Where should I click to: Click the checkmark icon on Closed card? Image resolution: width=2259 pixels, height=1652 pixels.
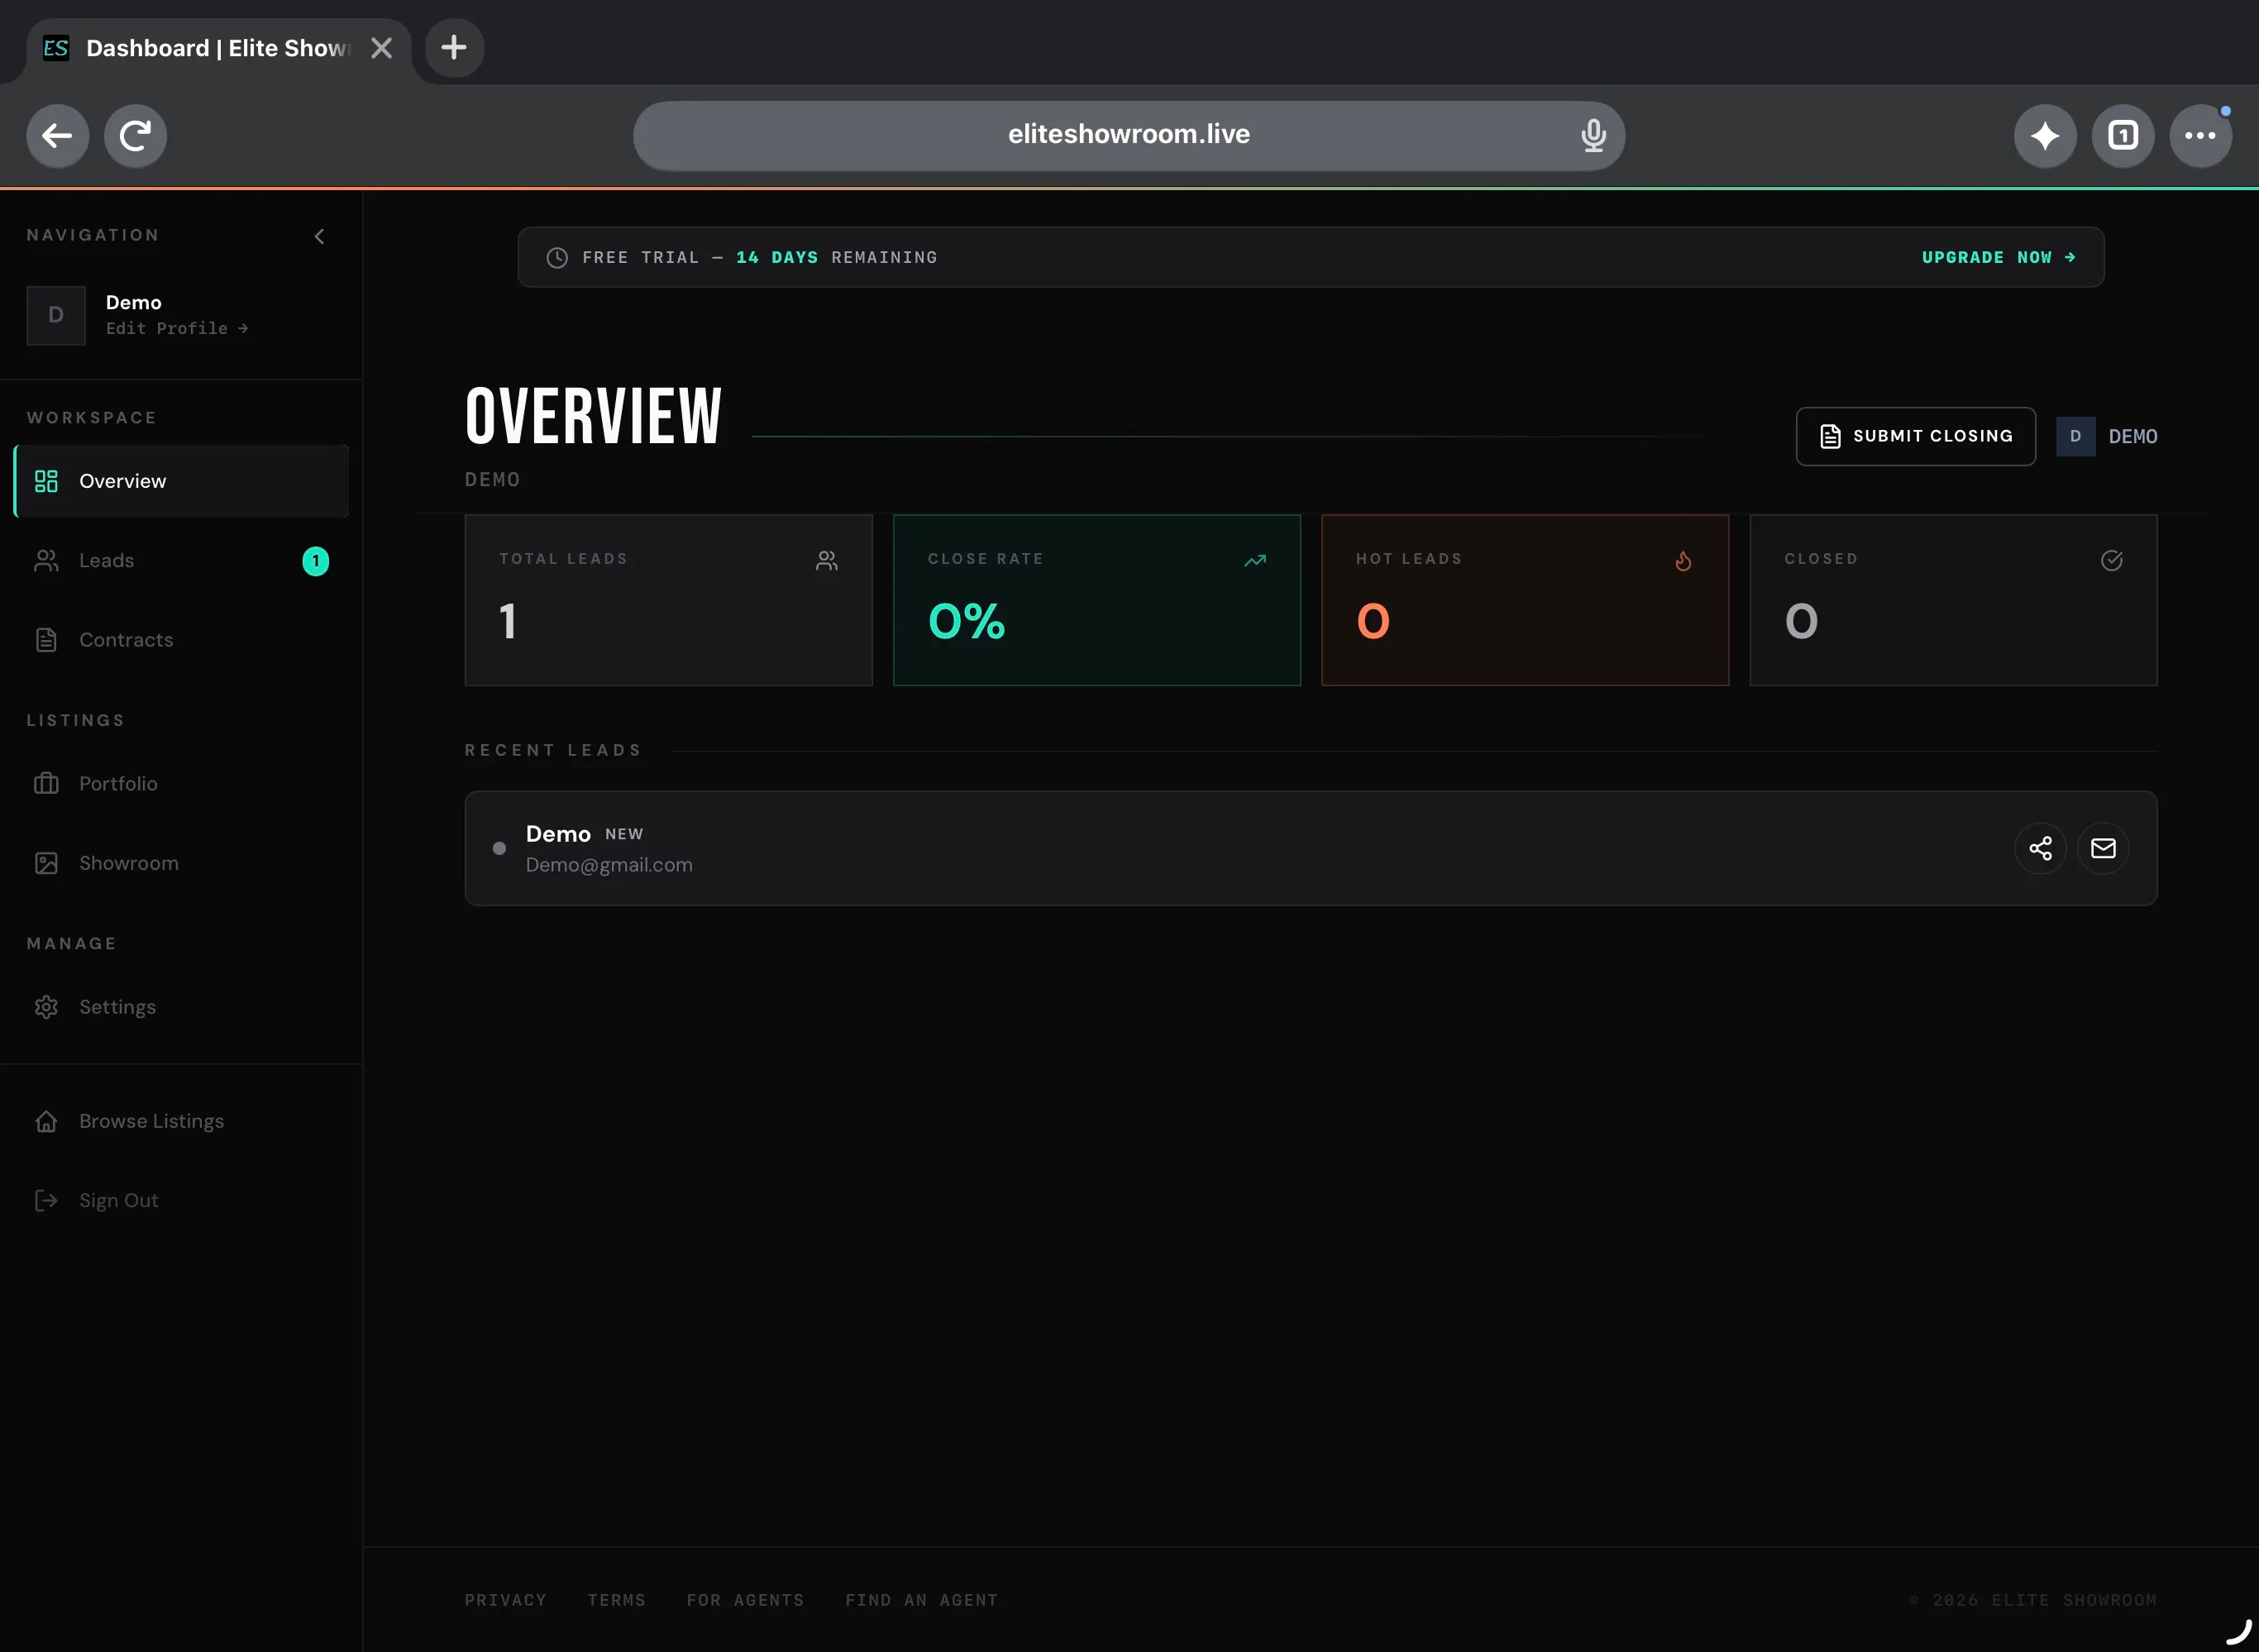coord(2111,561)
